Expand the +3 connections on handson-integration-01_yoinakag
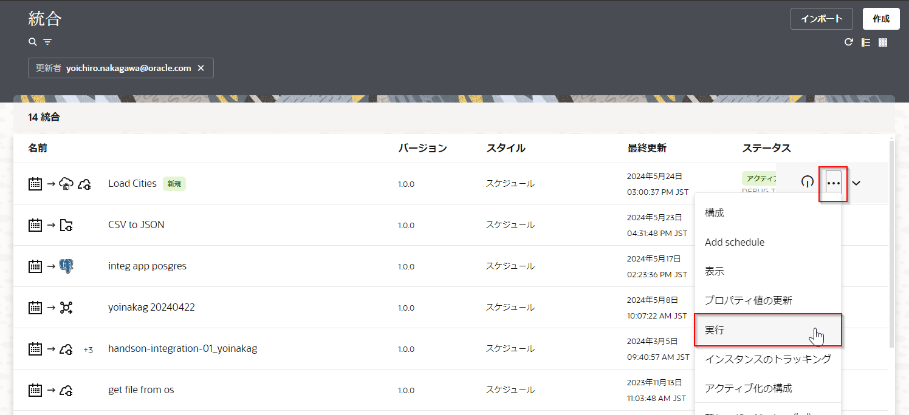Screen dimensions: 909x415 pos(88,349)
